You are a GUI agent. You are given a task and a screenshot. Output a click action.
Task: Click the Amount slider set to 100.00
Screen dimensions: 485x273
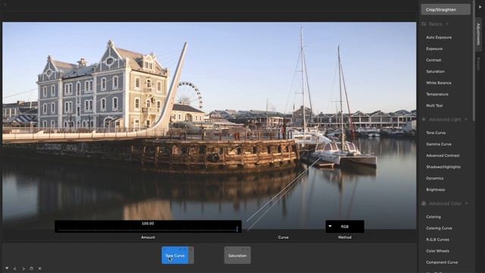tap(148, 227)
